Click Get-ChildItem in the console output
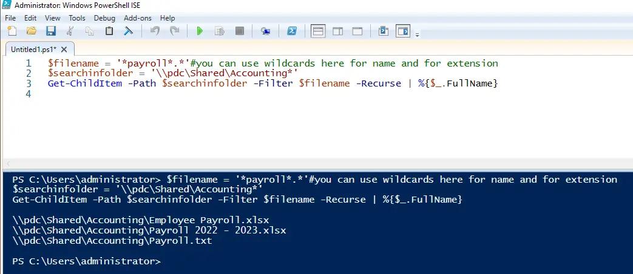 click(49, 200)
